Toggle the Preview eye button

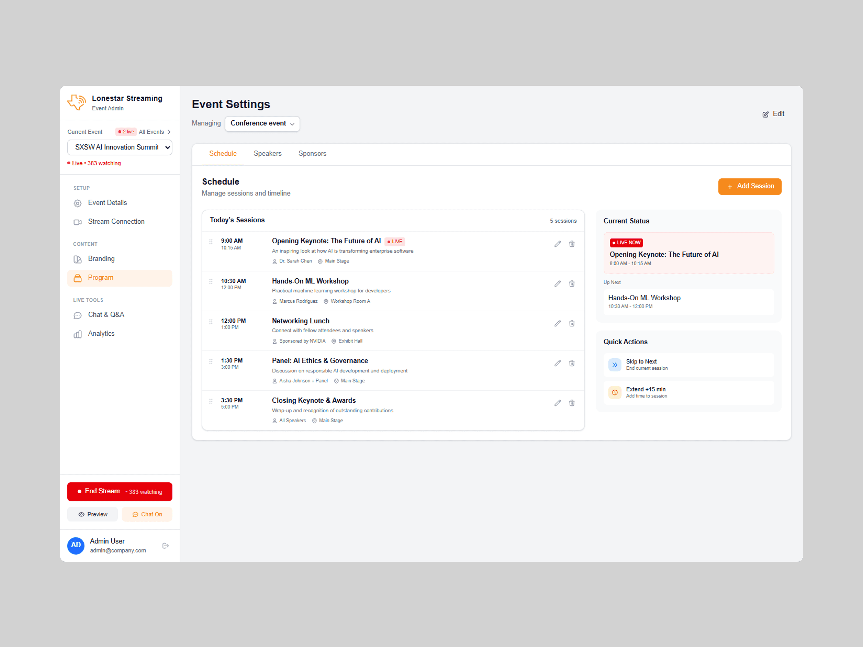[93, 514]
